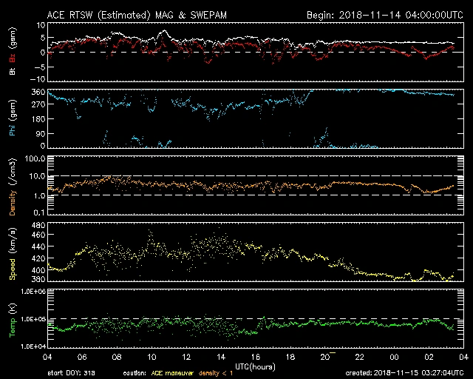
Task: Click the white "Bt" axis label
Action: 13,71
